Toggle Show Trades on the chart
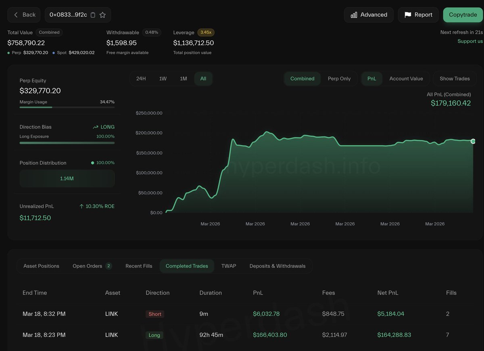Image resolution: width=484 pixels, height=351 pixels. 455,78
